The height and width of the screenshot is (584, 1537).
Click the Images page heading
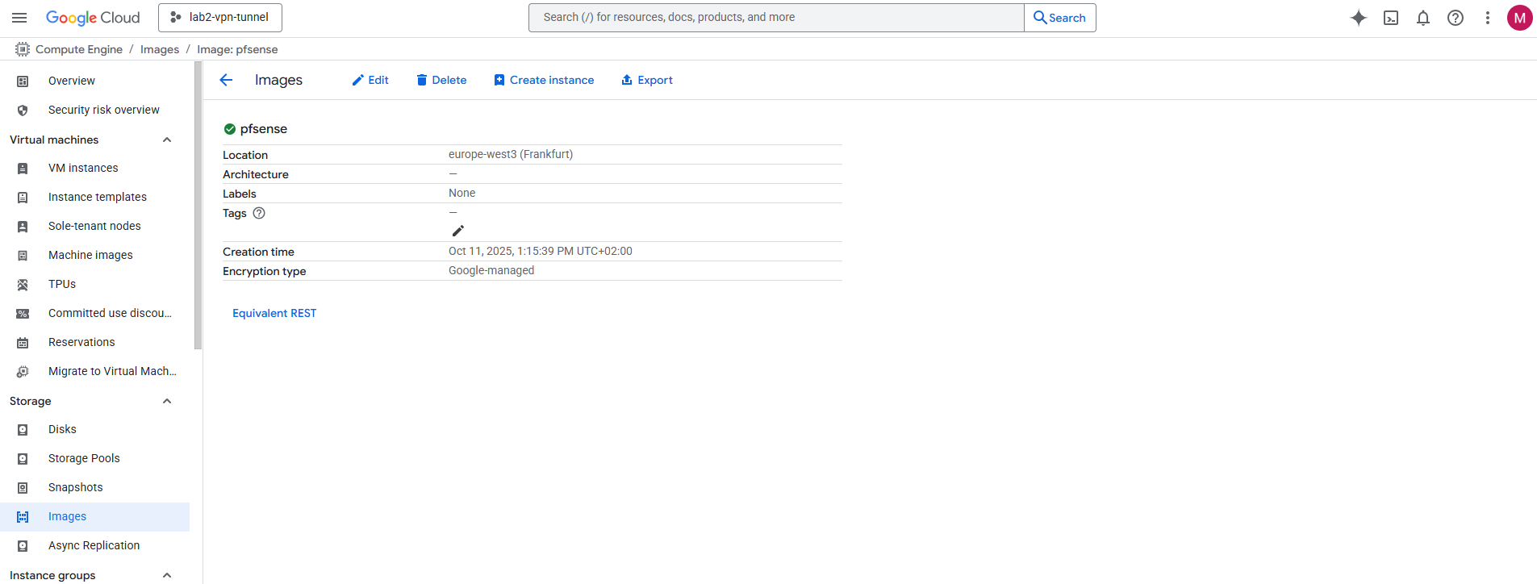[278, 80]
